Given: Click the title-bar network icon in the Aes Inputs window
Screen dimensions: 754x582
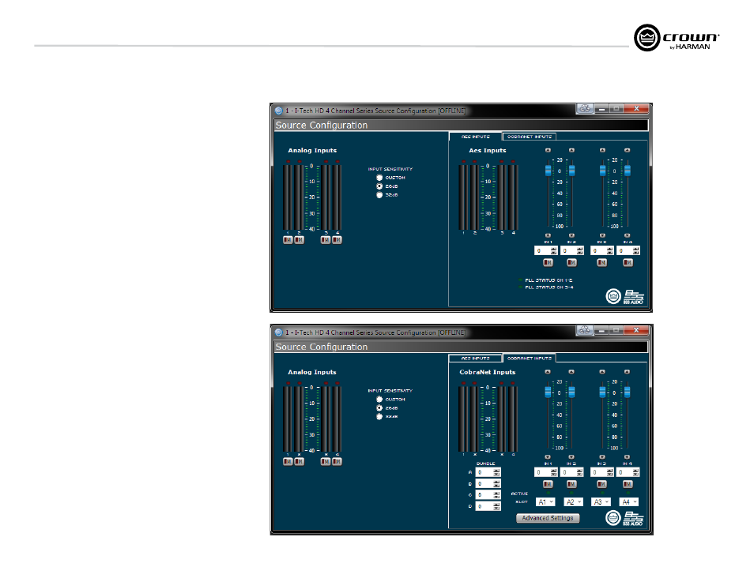Looking at the screenshot, I should (x=585, y=109).
